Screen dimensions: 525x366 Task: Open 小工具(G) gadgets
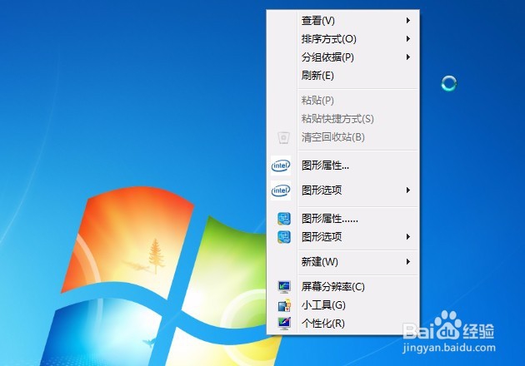[x=342, y=305]
